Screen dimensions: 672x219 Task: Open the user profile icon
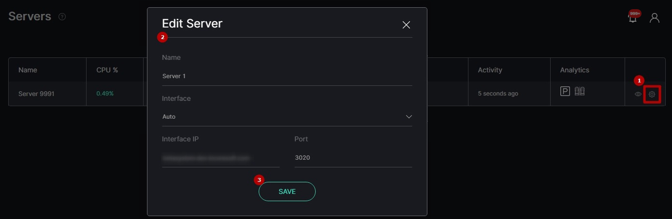click(655, 18)
